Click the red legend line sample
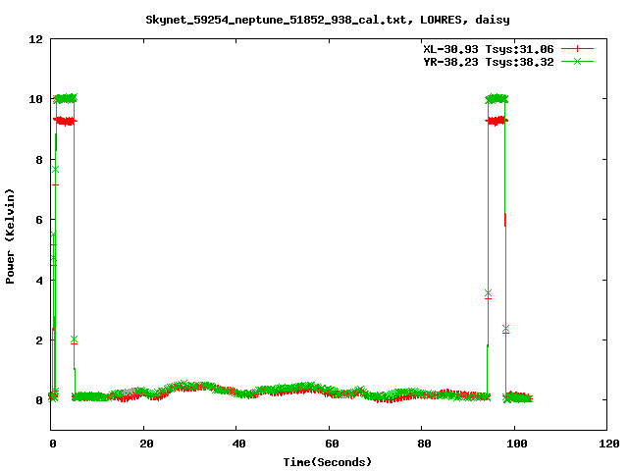The image size is (628, 471). [x=577, y=49]
